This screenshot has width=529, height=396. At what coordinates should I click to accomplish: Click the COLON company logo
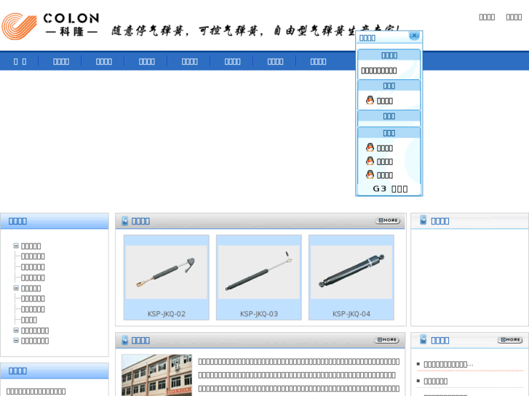click(x=51, y=25)
